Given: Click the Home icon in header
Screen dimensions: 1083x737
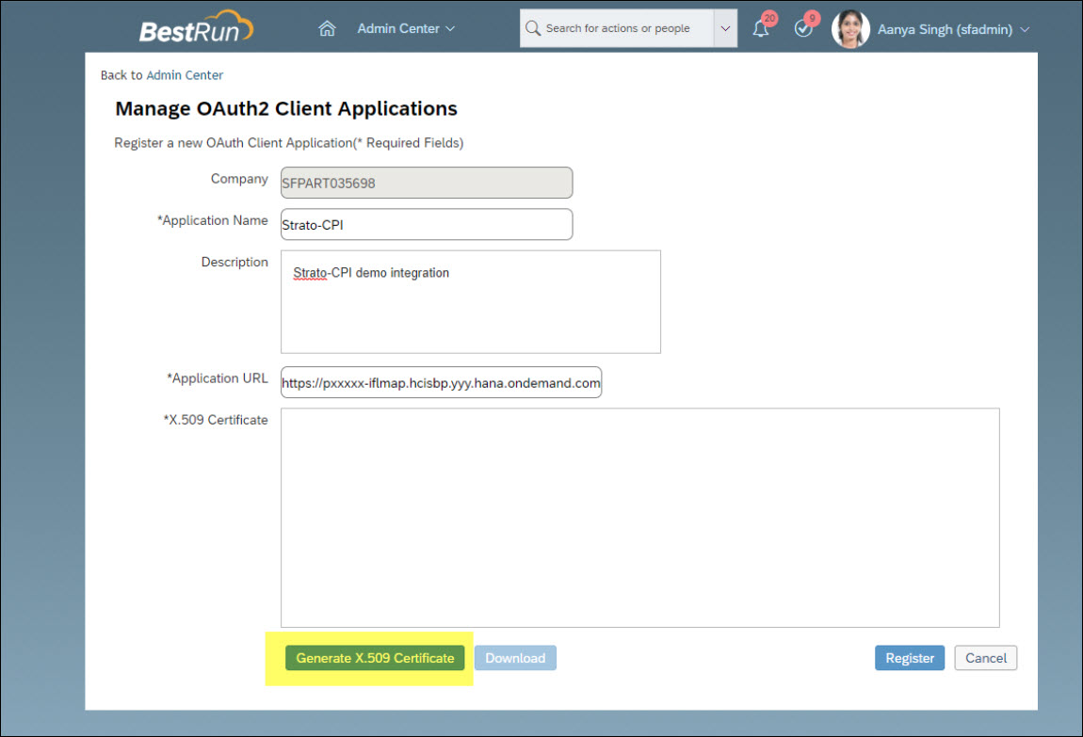Looking at the screenshot, I should [x=327, y=28].
